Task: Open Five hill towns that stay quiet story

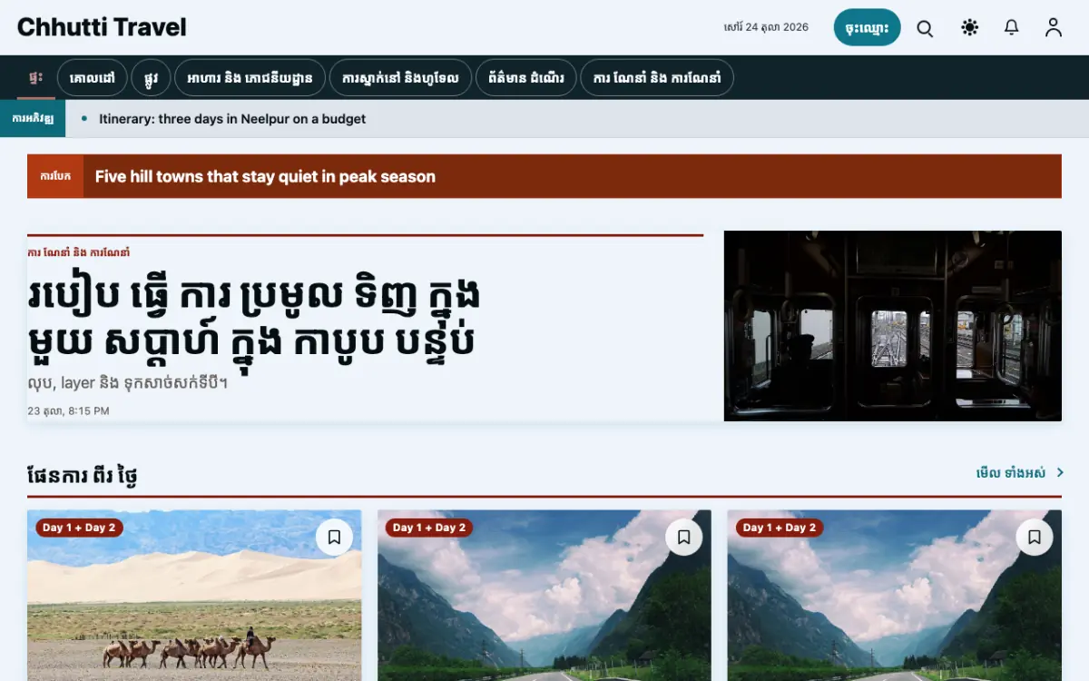Action: click(265, 177)
